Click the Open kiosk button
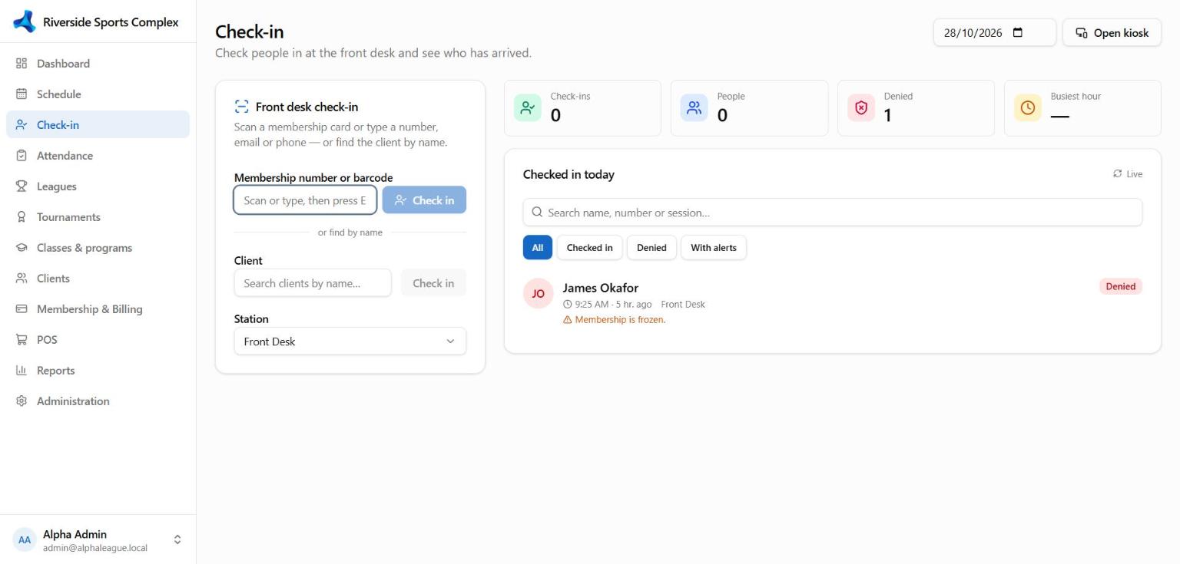Screen dimensions: 1180x564 (x=1112, y=32)
